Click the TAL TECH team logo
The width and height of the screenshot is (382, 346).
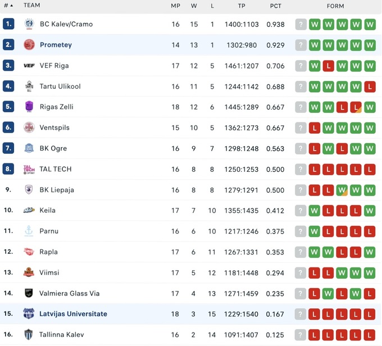[x=29, y=169]
